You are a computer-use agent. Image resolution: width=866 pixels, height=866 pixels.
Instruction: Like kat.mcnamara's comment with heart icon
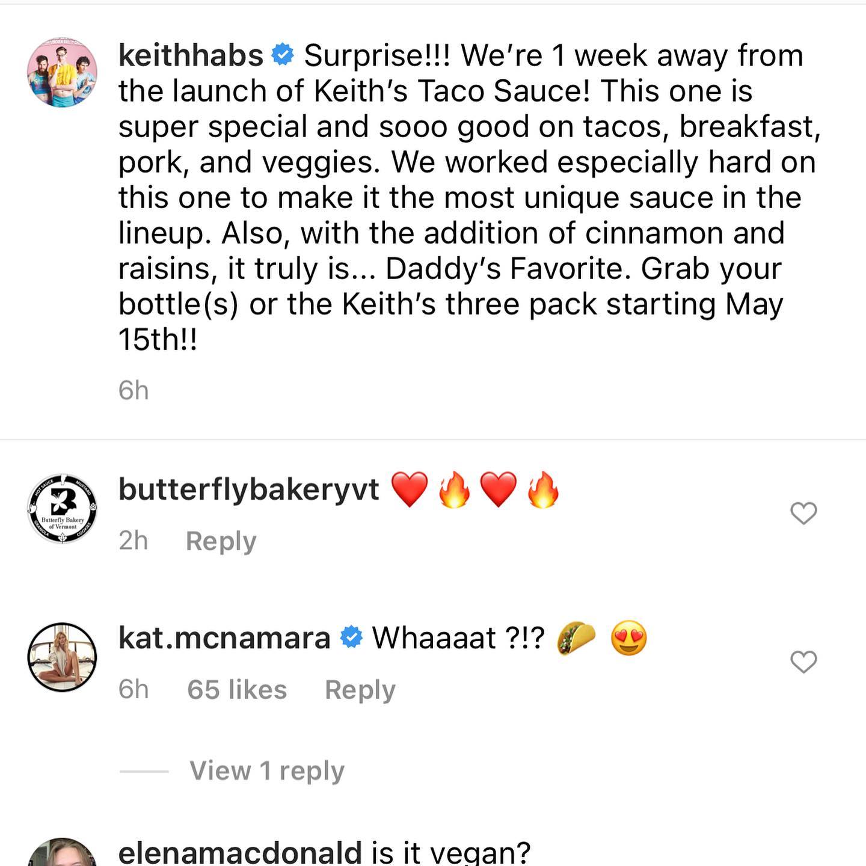click(803, 662)
